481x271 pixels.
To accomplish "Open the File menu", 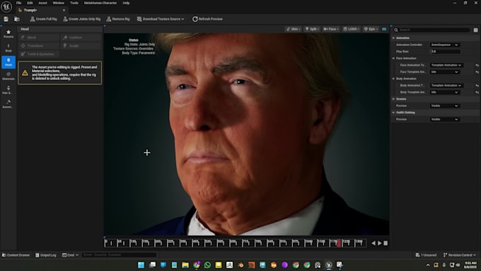I will [x=18, y=3].
